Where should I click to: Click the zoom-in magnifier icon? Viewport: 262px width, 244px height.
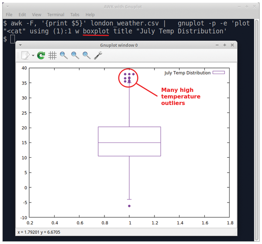75,55
